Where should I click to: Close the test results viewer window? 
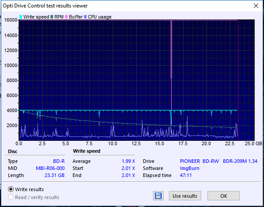coord(256,6)
